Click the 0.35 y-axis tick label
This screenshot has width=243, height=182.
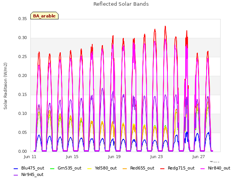tap(23, 19)
